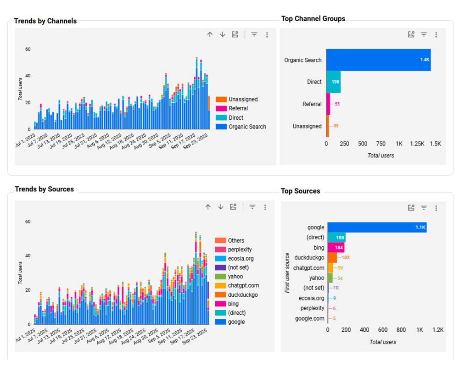
Task: Click the chatgpt.com legend swatch
Action: pyautogui.click(x=220, y=286)
